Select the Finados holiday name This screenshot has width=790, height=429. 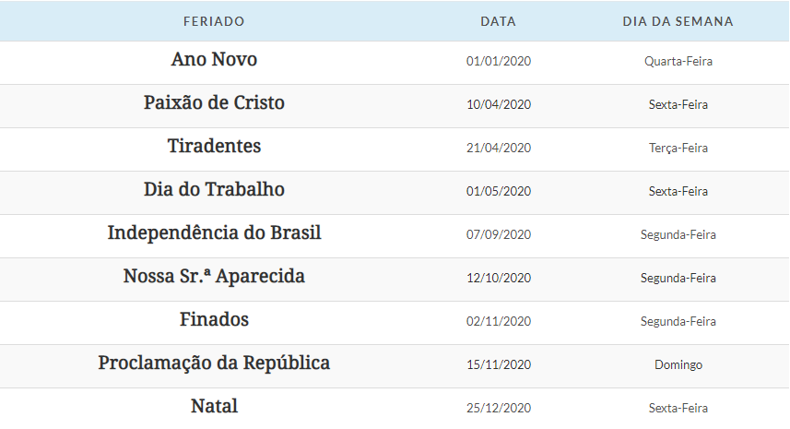point(214,319)
